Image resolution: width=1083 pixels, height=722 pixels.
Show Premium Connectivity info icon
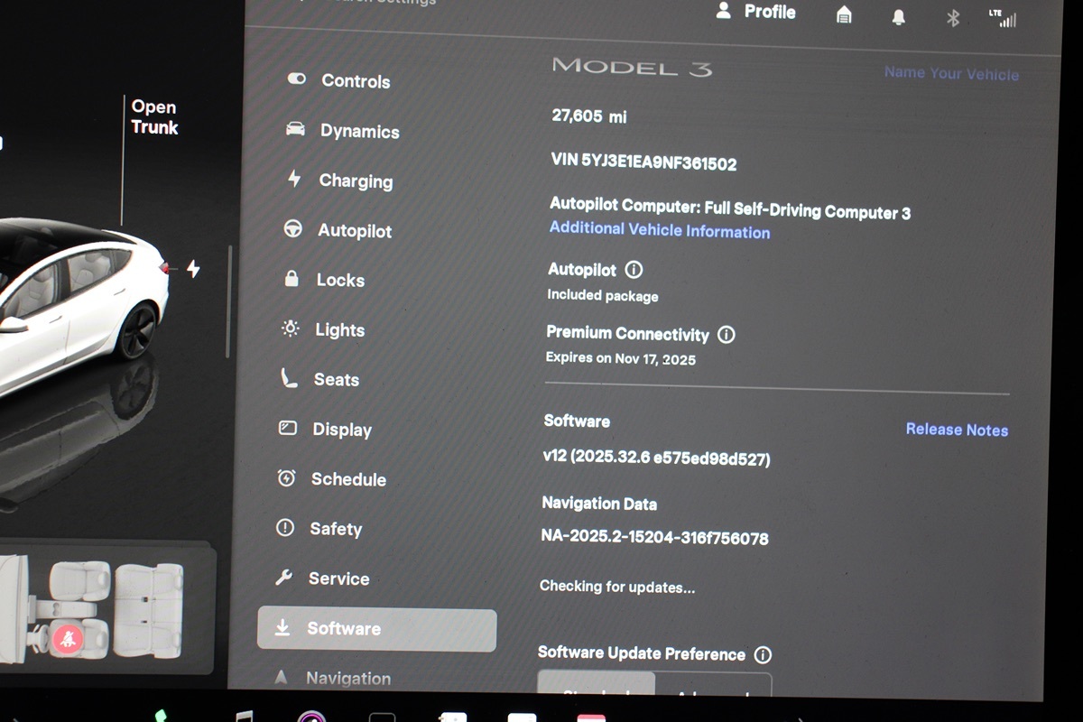pyautogui.click(x=726, y=335)
